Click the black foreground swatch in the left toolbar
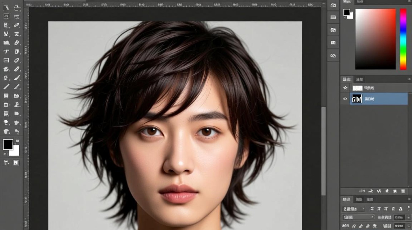The height and width of the screenshot is (230, 412). coord(8,144)
